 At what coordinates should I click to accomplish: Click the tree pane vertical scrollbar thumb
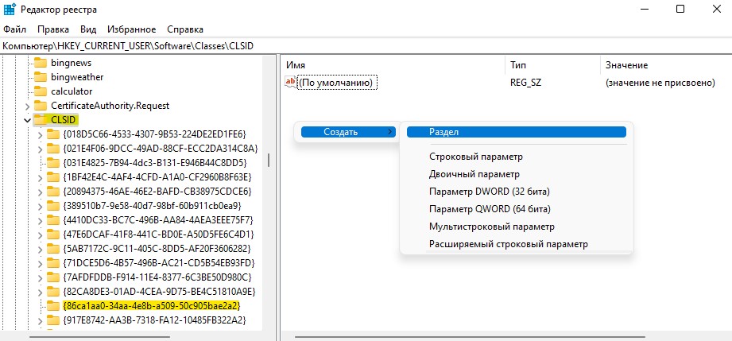269,160
